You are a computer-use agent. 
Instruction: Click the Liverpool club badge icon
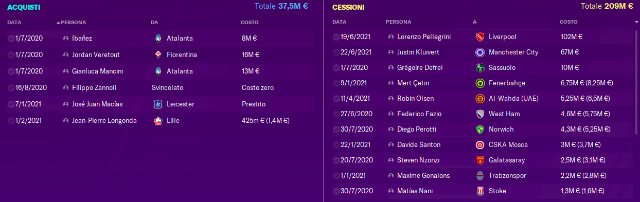pyautogui.click(x=480, y=37)
